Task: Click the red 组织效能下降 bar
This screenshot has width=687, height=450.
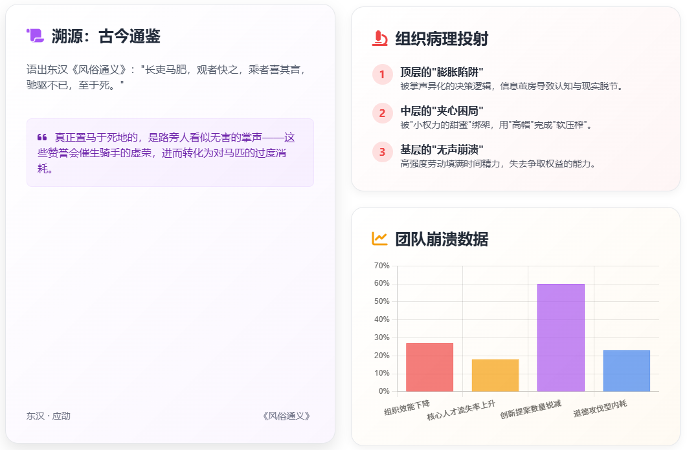Action: tap(429, 367)
